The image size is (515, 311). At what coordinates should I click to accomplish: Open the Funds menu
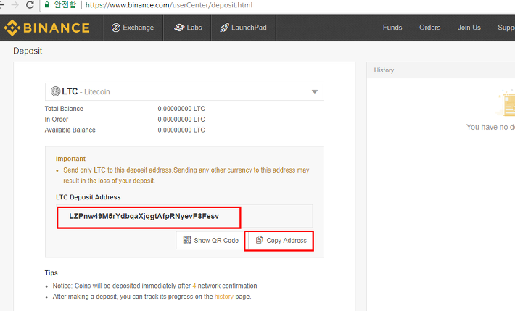point(392,28)
